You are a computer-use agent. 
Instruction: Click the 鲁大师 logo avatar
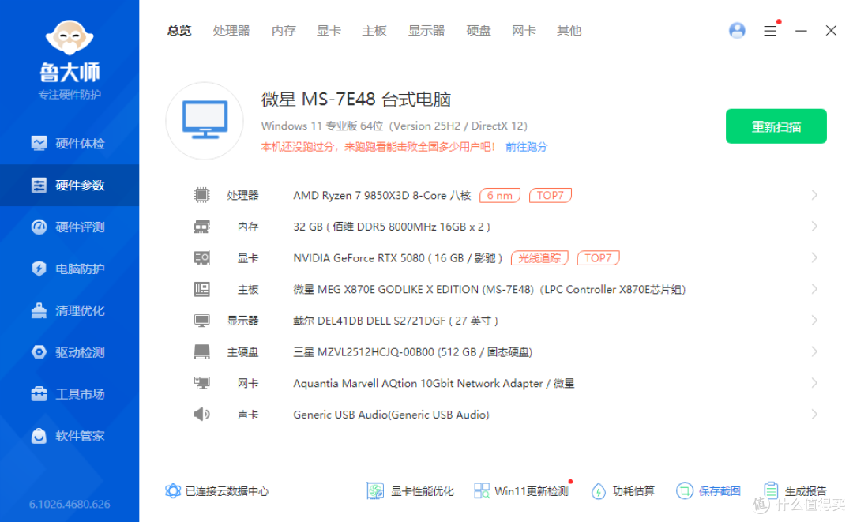coord(70,38)
